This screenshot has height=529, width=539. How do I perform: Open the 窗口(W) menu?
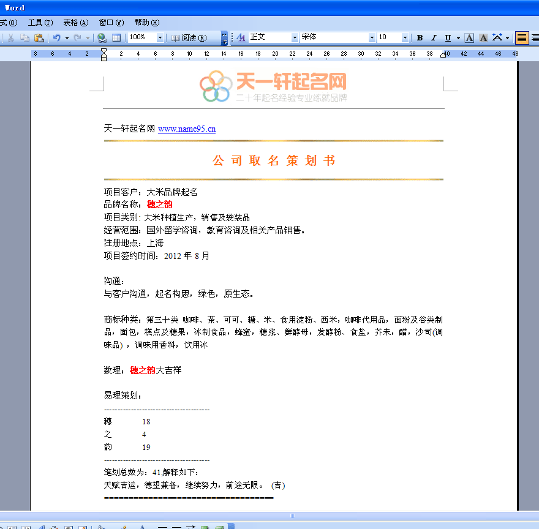[111, 23]
